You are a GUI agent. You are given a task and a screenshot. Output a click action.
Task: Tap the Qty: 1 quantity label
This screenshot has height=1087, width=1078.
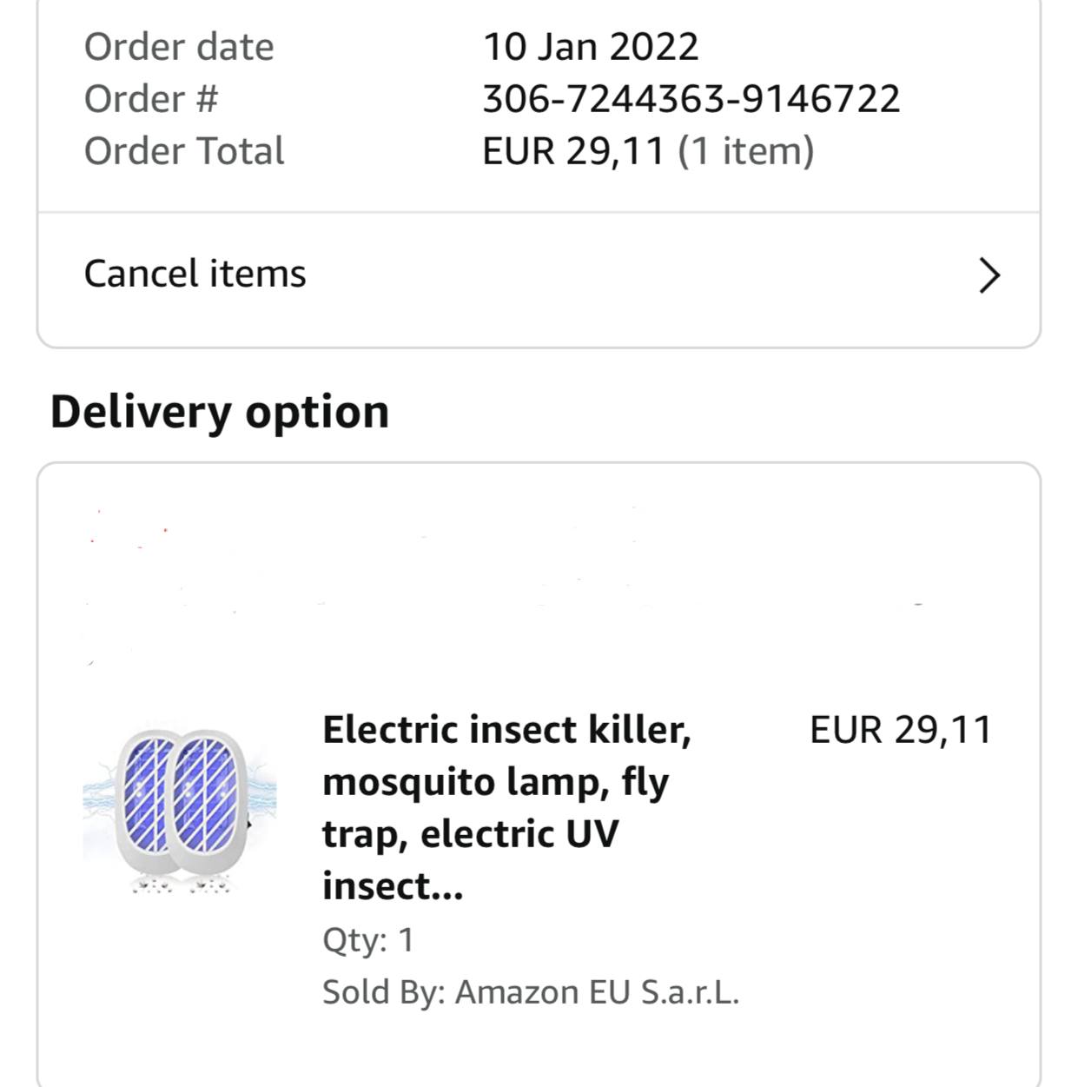[x=367, y=940]
